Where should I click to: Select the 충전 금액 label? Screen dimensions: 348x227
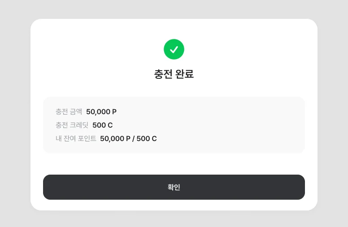69,111
